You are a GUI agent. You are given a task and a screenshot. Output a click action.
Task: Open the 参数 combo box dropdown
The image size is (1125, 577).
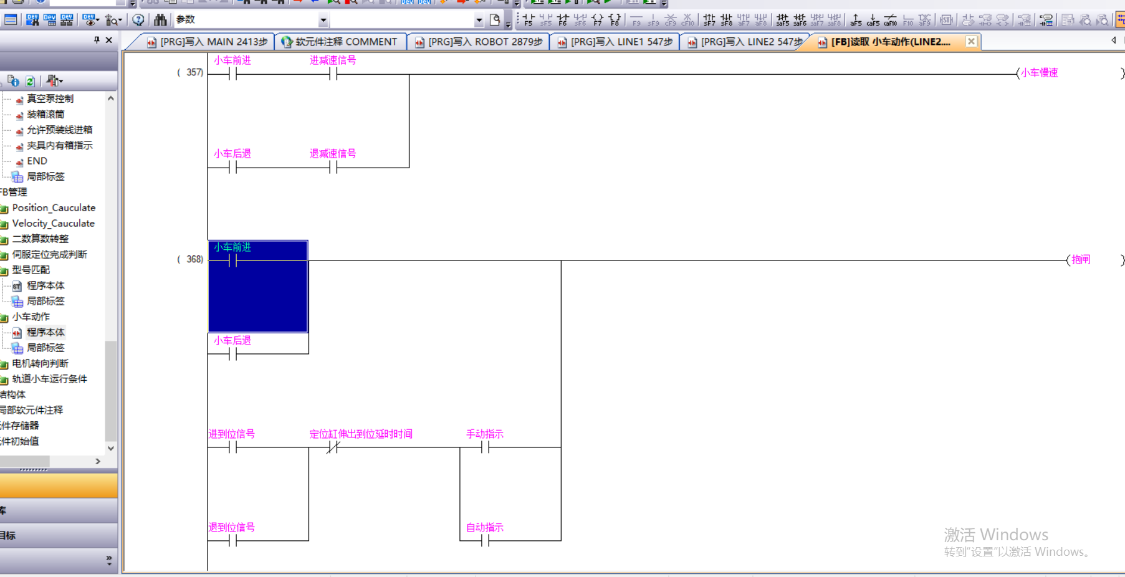tap(323, 21)
